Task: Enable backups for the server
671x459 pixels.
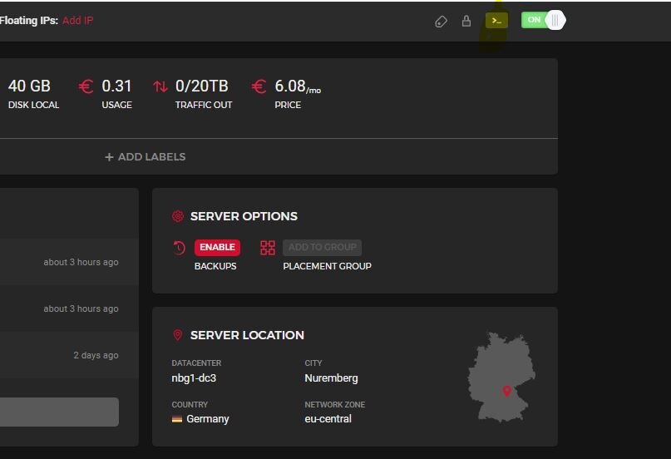Action: (x=217, y=247)
